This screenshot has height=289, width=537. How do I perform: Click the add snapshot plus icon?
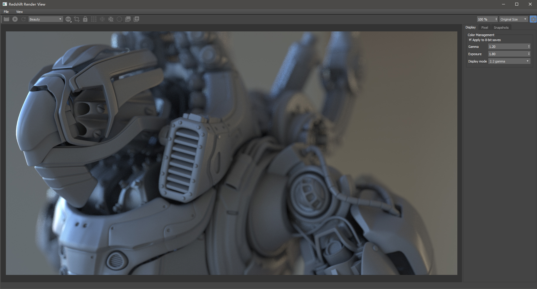(136, 19)
